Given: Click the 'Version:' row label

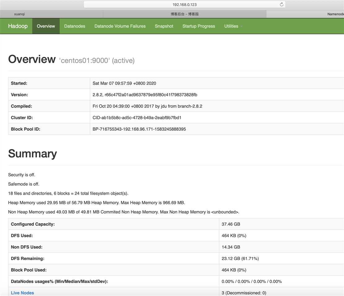Looking at the screenshot, I should pos(20,95).
